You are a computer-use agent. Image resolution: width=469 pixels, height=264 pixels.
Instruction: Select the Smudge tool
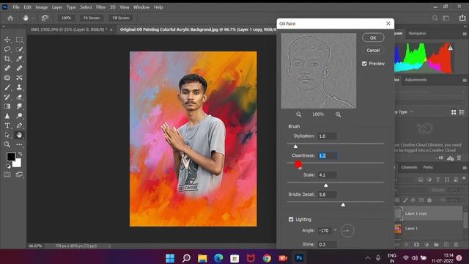[19, 106]
